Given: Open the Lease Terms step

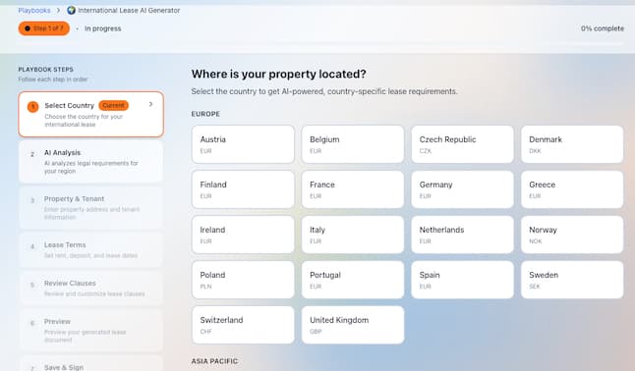Looking at the screenshot, I should click(91, 249).
